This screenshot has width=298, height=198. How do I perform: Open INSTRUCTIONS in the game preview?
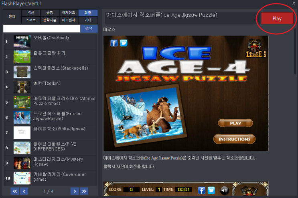click(x=234, y=139)
